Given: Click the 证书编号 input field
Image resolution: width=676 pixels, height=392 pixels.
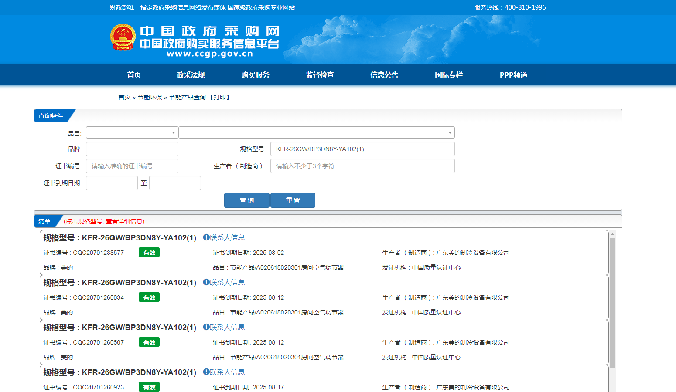Looking at the screenshot, I should 132,166.
